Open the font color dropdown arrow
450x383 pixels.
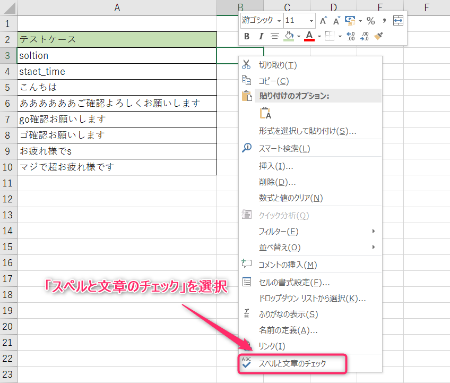tap(319, 37)
